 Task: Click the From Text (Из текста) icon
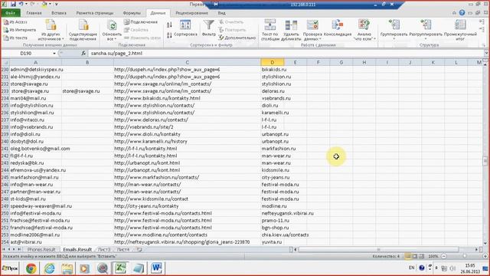(6, 38)
